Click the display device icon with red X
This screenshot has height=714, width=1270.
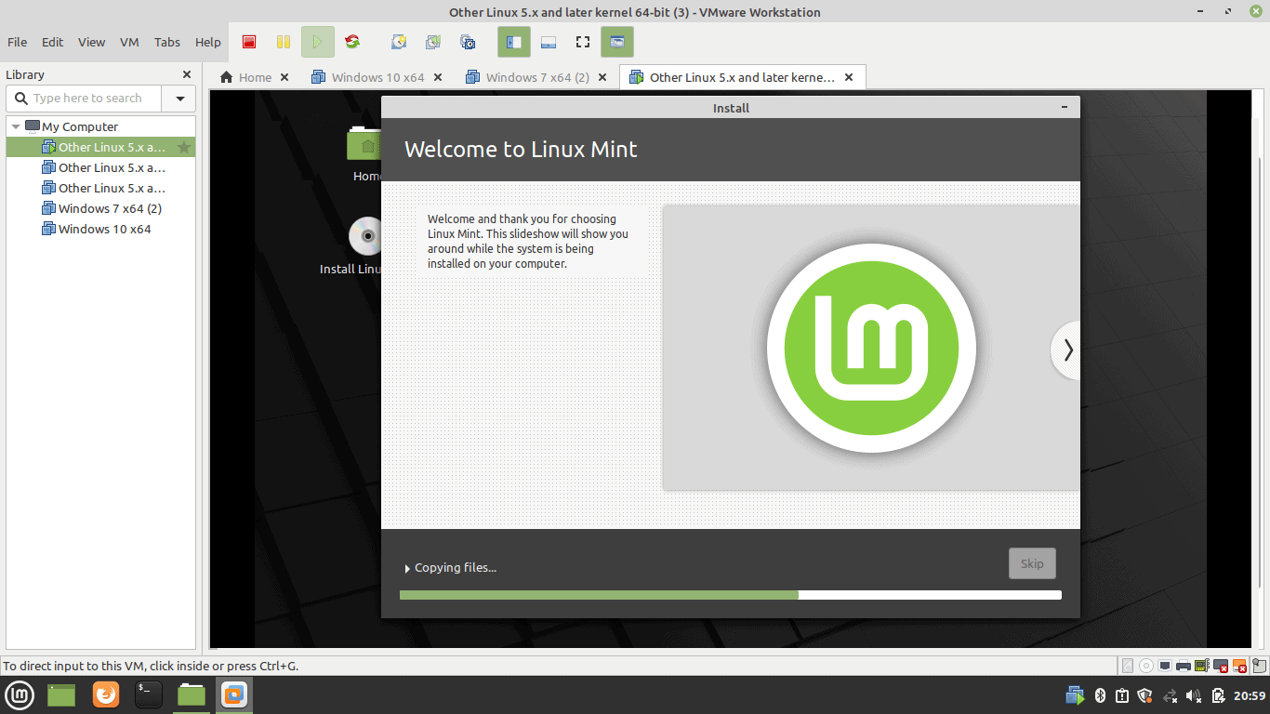pos(1221,666)
